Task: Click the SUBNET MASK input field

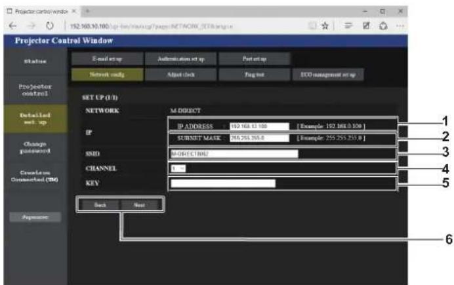Action: [259, 138]
